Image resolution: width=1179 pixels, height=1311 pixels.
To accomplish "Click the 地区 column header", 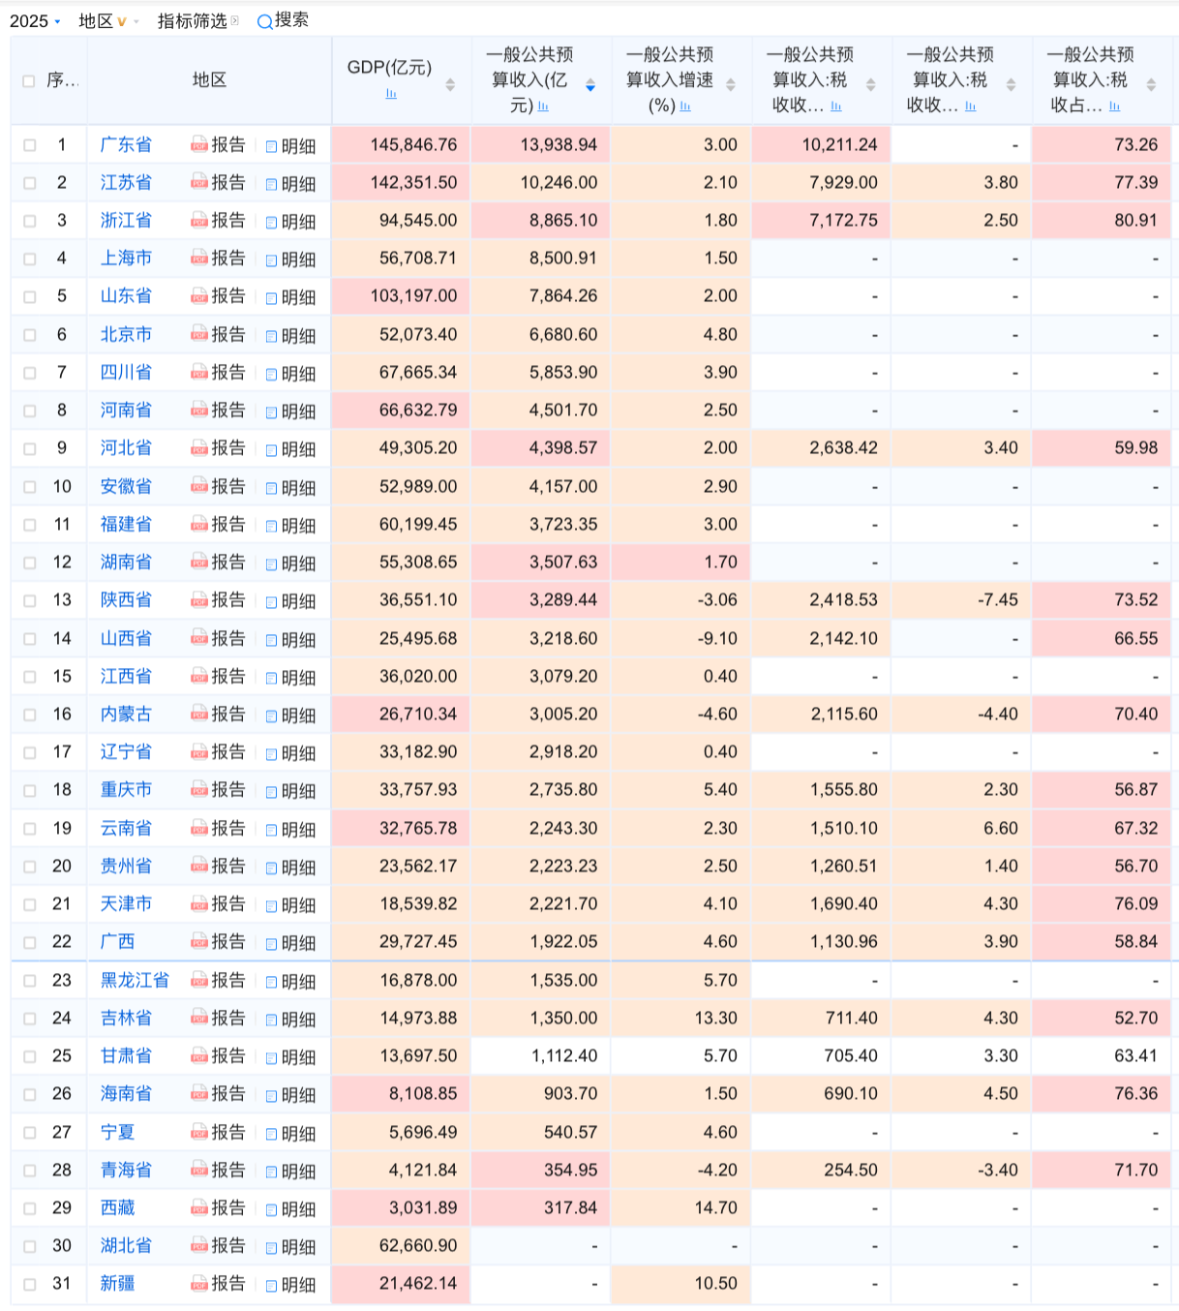I will click(x=209, y=80).
